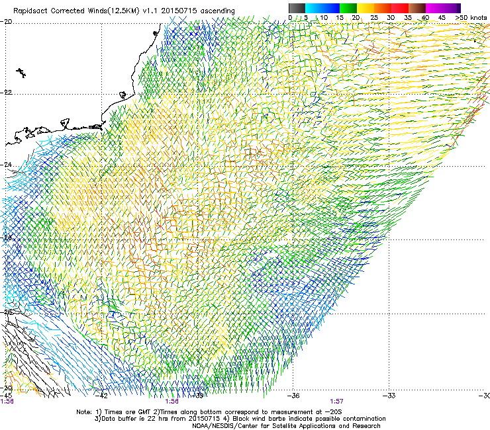Image resolution: width=490 pixels, height=430 pixels.
Task: Click the '-33' longitude axis label
Action: coord(389,396)
